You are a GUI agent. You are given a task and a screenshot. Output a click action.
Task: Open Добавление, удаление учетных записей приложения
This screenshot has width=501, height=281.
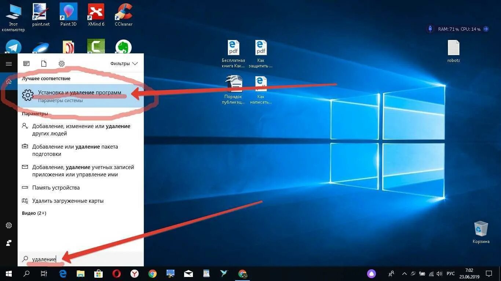click(x=81, y=171)
